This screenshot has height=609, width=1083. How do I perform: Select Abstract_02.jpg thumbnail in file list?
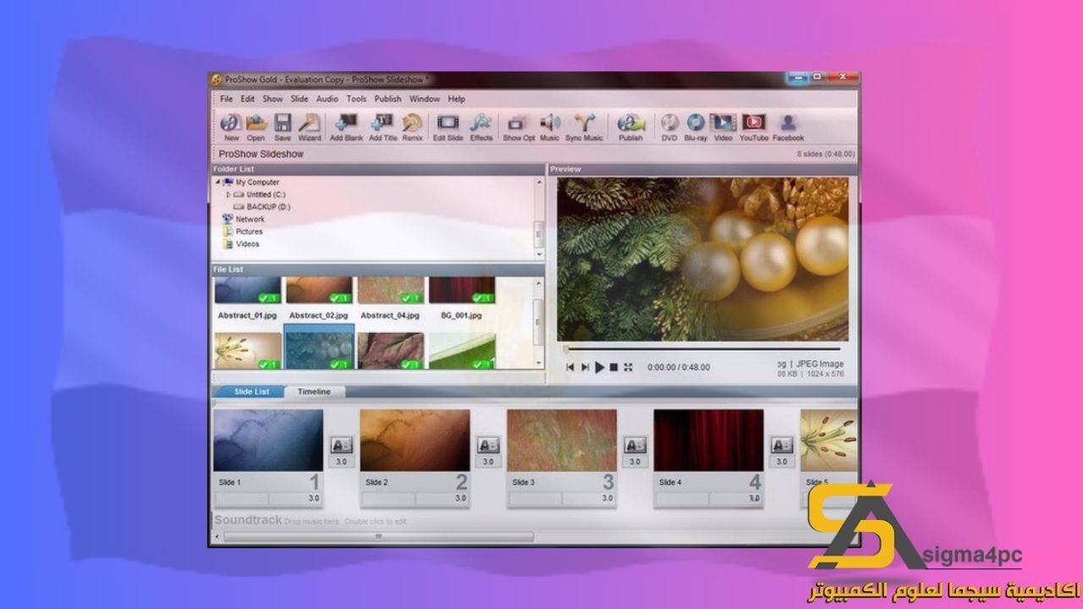(318, 291)
